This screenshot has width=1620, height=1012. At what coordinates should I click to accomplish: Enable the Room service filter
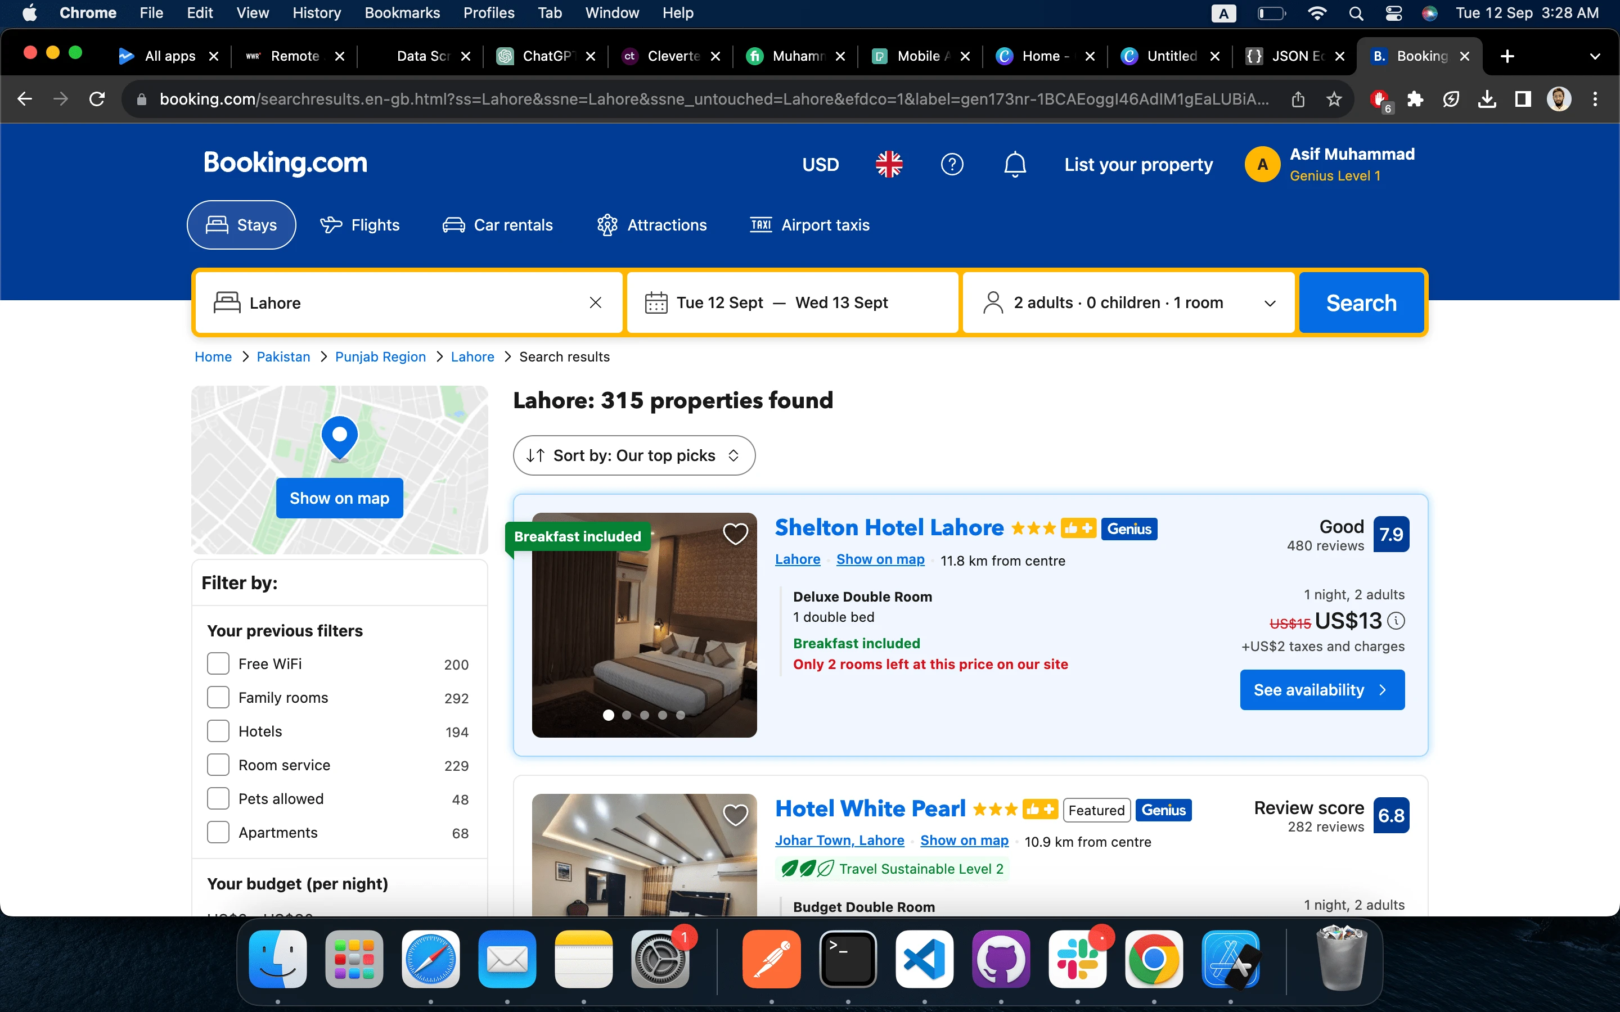[x=218, y=765]
